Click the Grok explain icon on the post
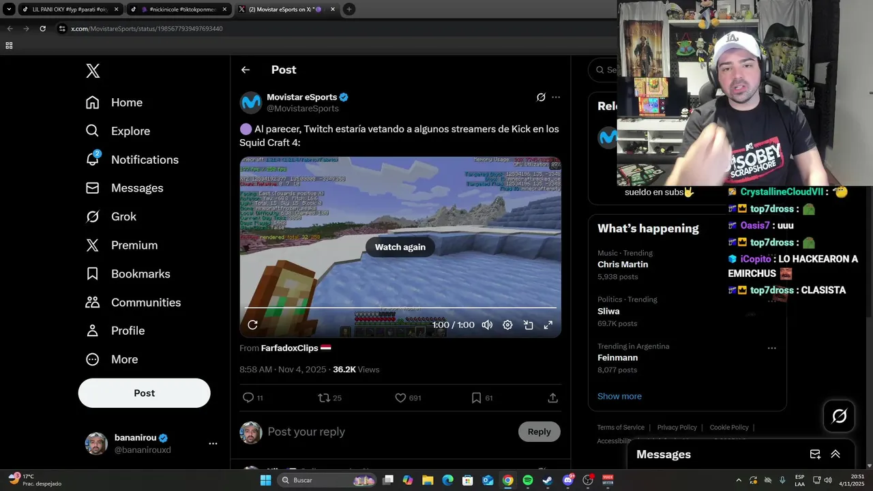This screenshot has width=873, height=491. [x=541, y=98]
